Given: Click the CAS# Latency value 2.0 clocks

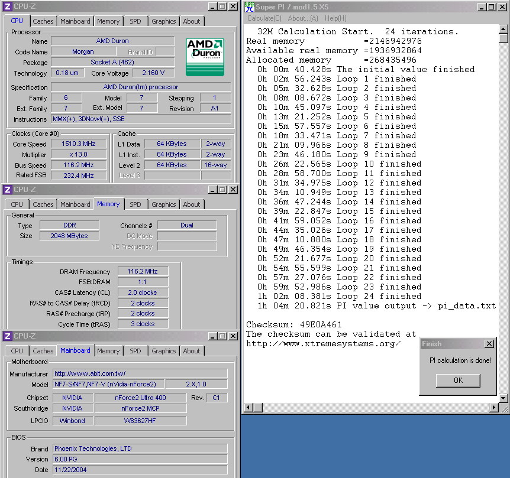Looking at the screenshot, I should coord(143,292).
